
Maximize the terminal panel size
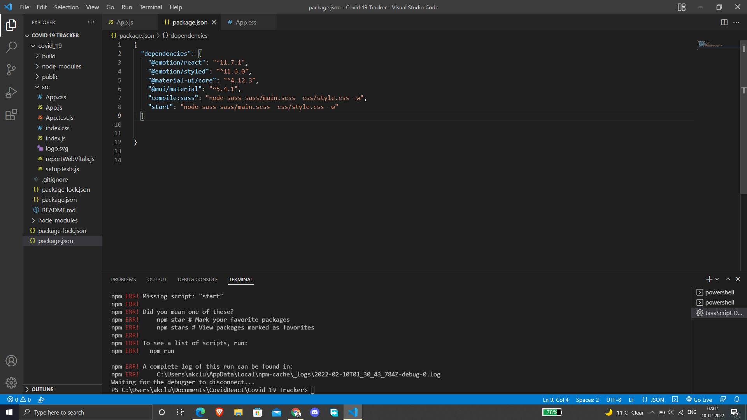(x=728, y=279)
